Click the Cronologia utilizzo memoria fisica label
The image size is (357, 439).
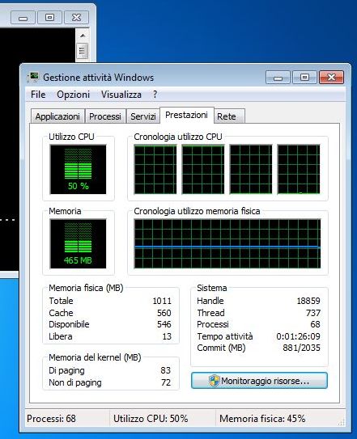197,211
